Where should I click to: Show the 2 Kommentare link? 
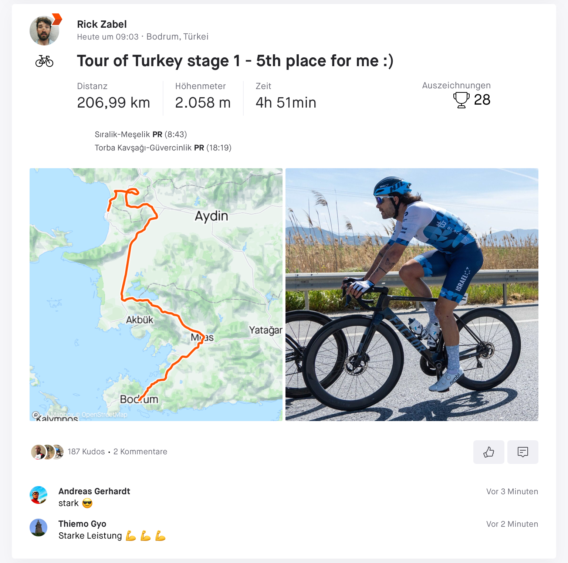[140, 452]
